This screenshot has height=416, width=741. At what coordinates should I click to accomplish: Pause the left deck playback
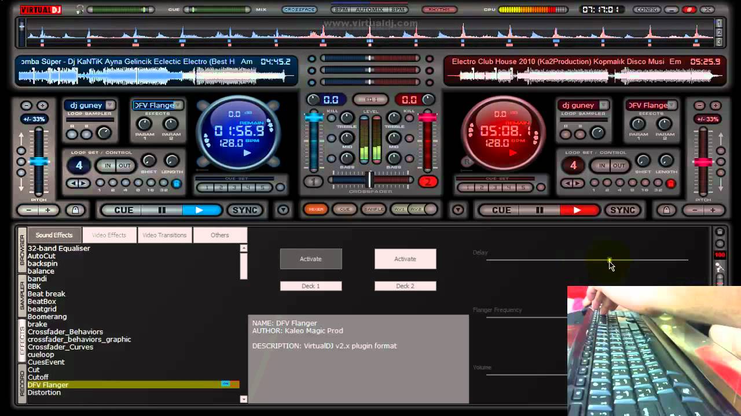[x=162, y=210]
